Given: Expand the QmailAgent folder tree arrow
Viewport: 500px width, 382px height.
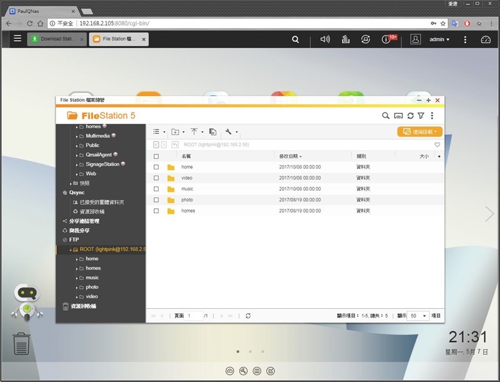Looking at the screenshot, I should coord(77,155).
